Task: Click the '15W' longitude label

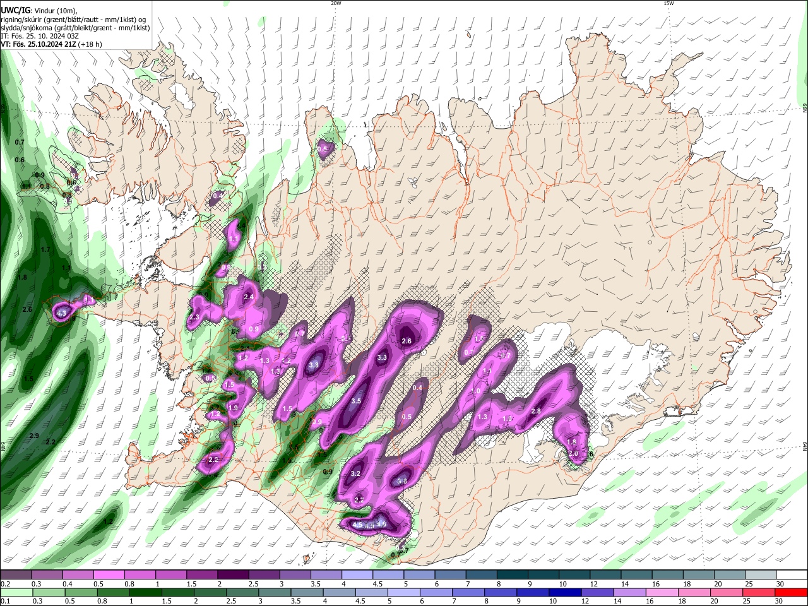Action: (x=668, y=3)
